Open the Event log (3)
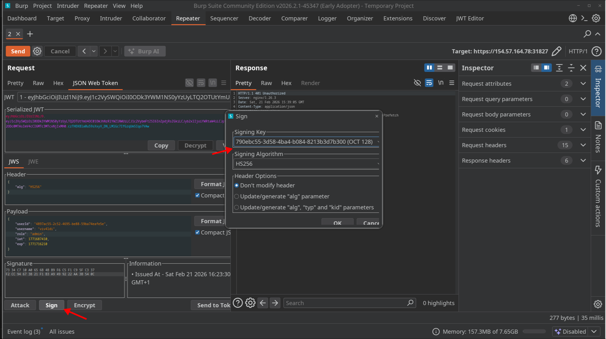606x339 pixels. coord(24,331)
